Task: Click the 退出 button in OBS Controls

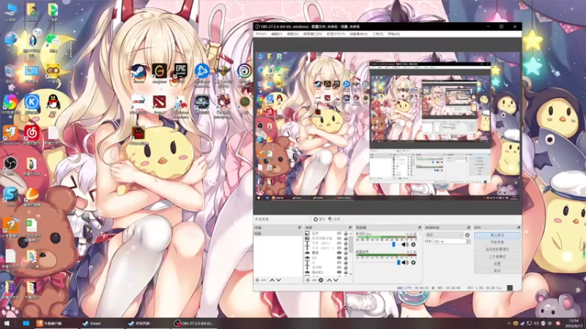Action: coord(497,271)
